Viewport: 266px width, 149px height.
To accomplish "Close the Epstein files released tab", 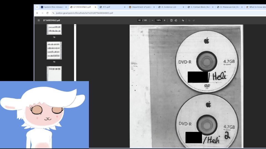I will click(66, 7).
